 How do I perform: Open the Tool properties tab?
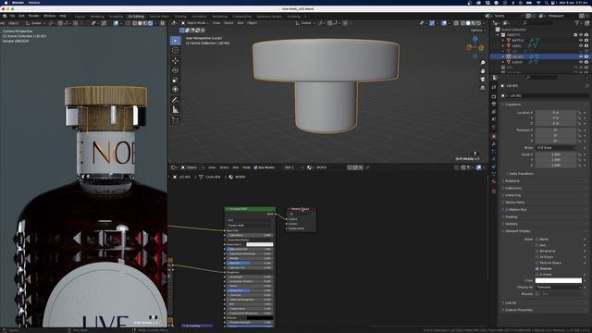click(x=494, y=87)
